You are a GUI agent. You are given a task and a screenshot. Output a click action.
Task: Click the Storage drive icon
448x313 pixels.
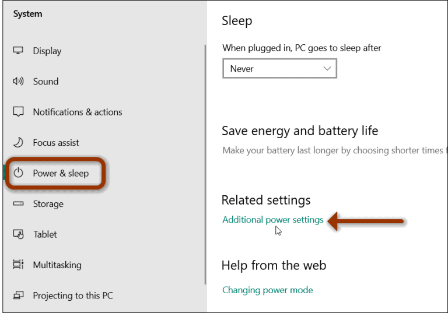click(18, 203)
